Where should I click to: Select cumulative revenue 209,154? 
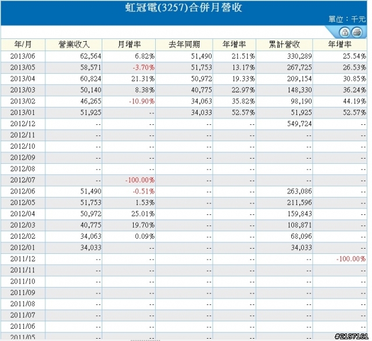click(x=299, y=79)
